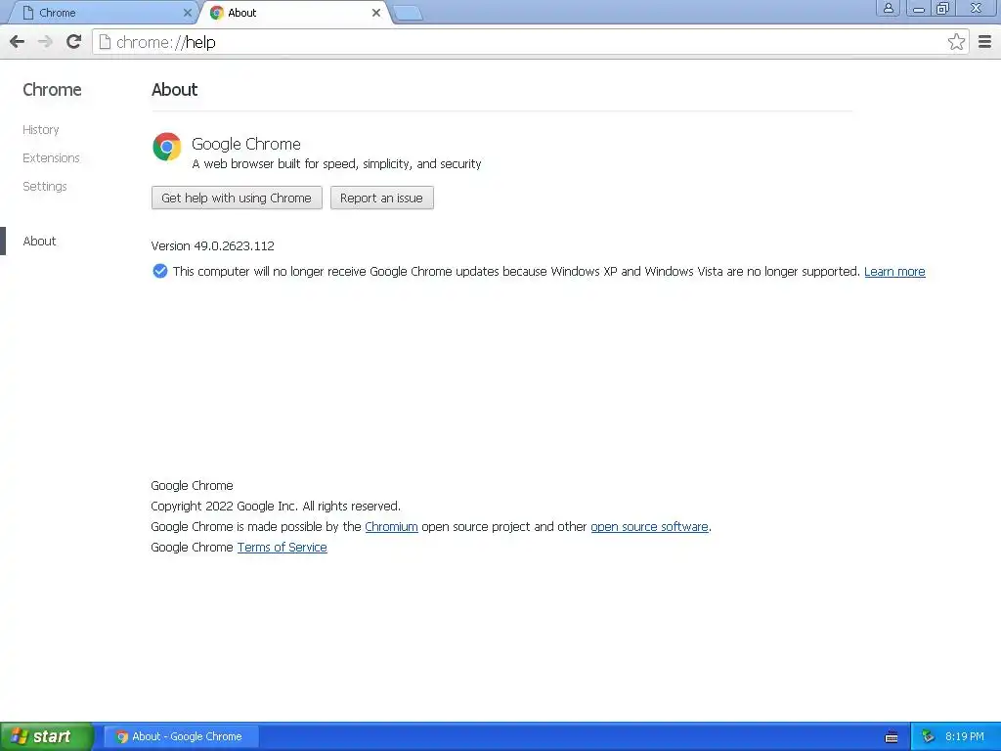Click the Google Chrome logo on About page

coord(166,147)
